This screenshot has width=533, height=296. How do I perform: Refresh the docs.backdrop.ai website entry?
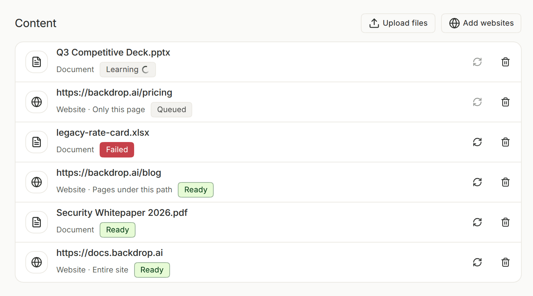pos(477,262)
